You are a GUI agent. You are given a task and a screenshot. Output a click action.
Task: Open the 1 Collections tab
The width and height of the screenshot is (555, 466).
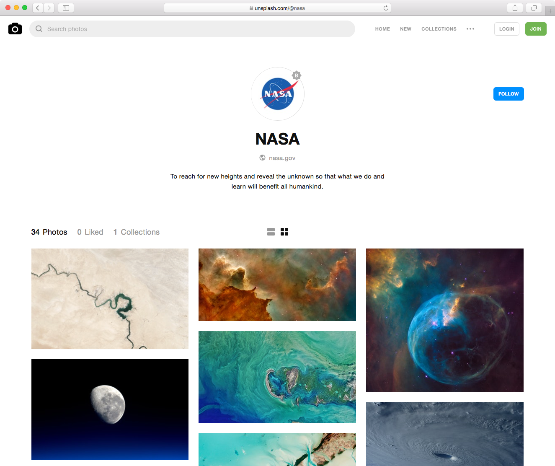(137, 232)
